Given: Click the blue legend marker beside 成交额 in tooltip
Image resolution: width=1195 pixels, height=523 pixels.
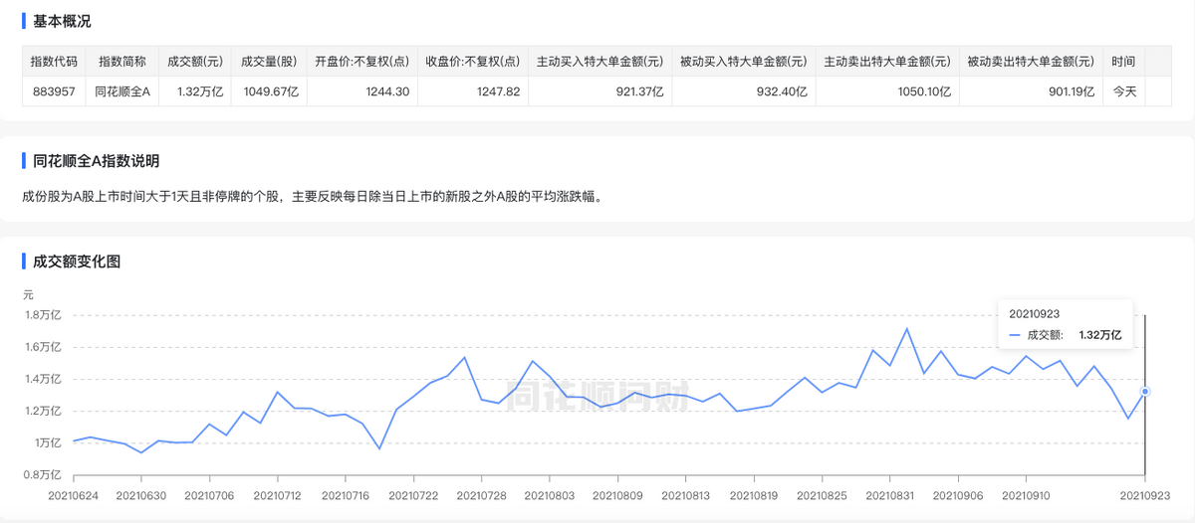Looking at the screenshot, I should tap(1015, 335).
